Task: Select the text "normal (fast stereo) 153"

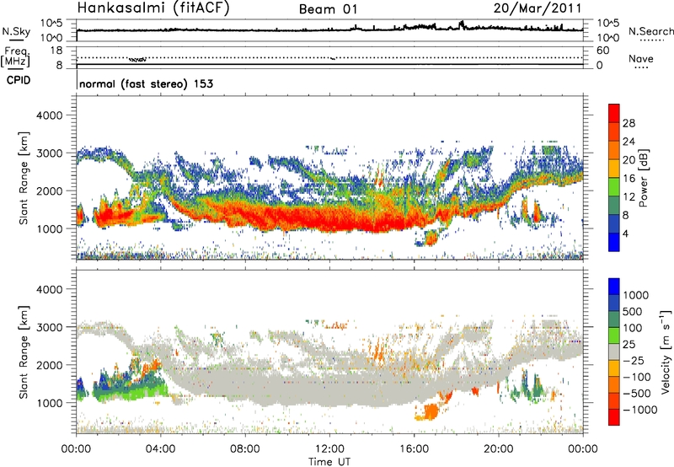Action: pyautogui.click(x=146, y=83)
